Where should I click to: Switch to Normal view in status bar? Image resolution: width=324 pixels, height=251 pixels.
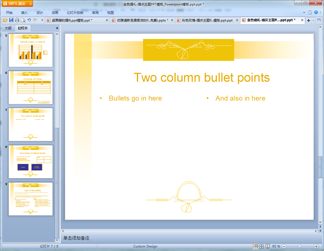[x=256, y=246]
